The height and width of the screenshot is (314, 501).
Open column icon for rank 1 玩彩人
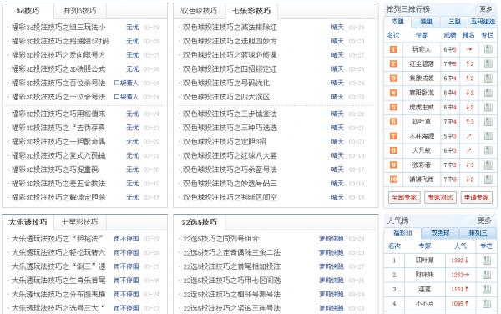[488, 49]
